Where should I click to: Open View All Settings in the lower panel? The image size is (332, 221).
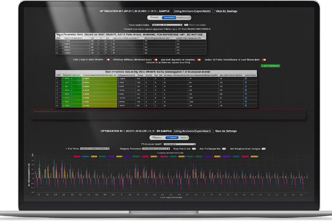(226, 131)
